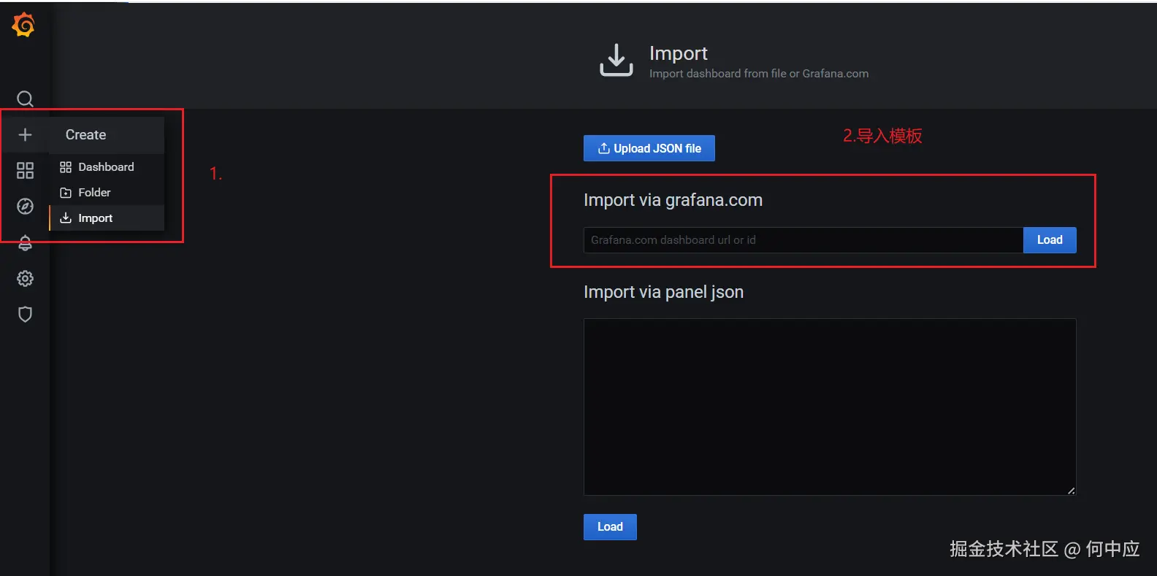Click the plus Create icon in sidebar
This screenshot has height=576, width=1157.
click(25, 135)
